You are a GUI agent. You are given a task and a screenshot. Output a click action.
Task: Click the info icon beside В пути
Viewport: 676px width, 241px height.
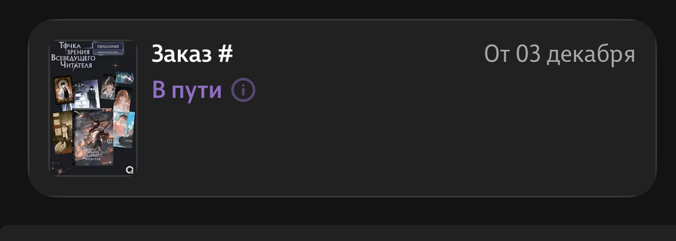pyautogui.click(x=243, y=90)
